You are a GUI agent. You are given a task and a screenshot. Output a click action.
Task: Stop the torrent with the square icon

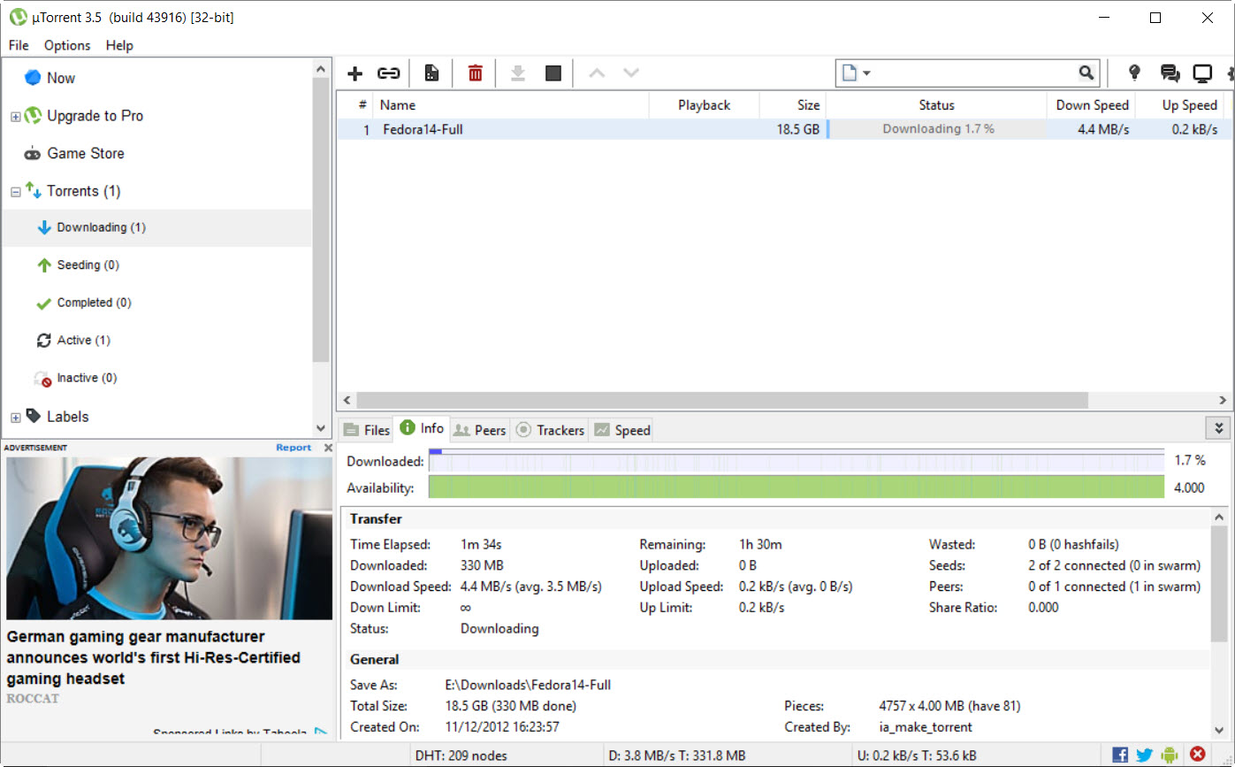click(553, 73)
